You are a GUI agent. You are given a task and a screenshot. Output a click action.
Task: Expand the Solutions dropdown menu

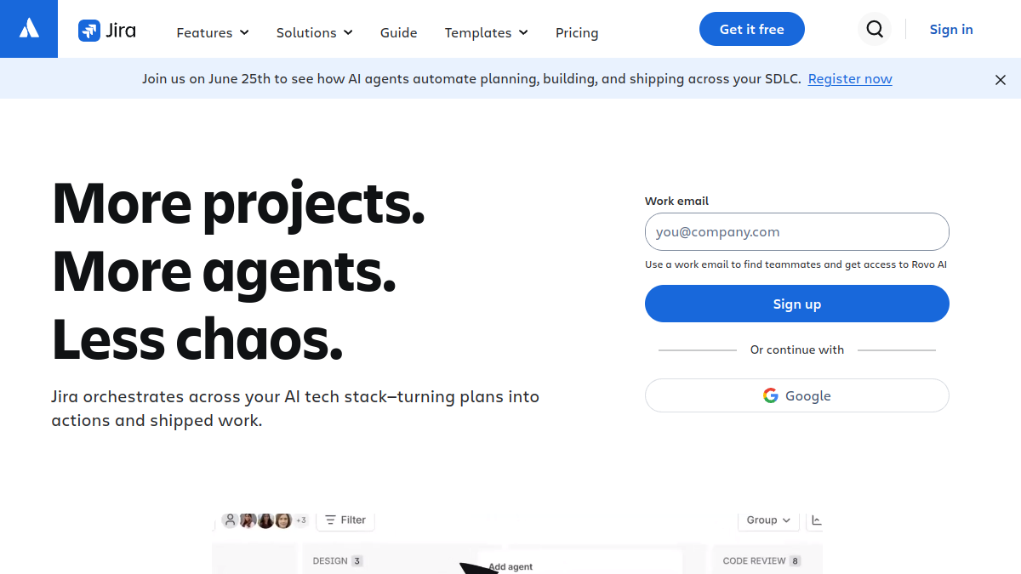pyautogui.click(x=314, y=32)
